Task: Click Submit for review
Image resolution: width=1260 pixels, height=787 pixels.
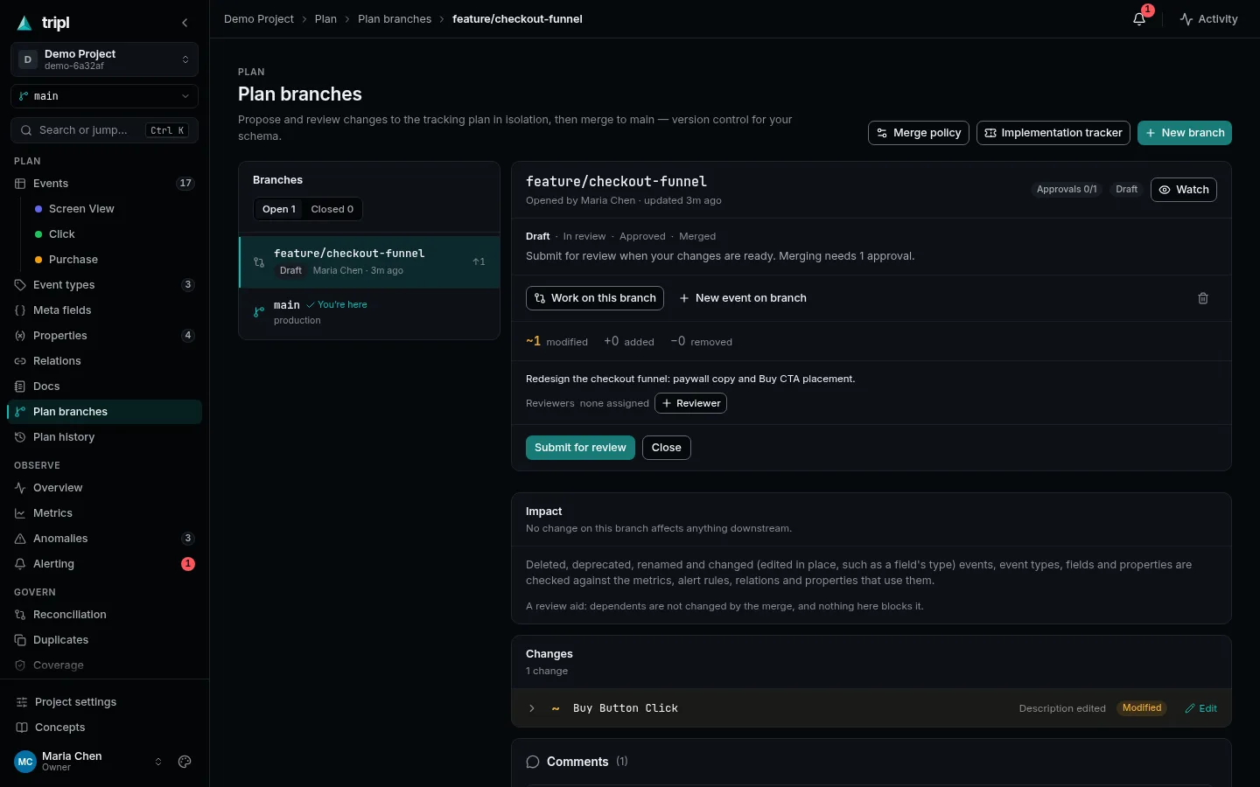Action: (x=580, y=448)
